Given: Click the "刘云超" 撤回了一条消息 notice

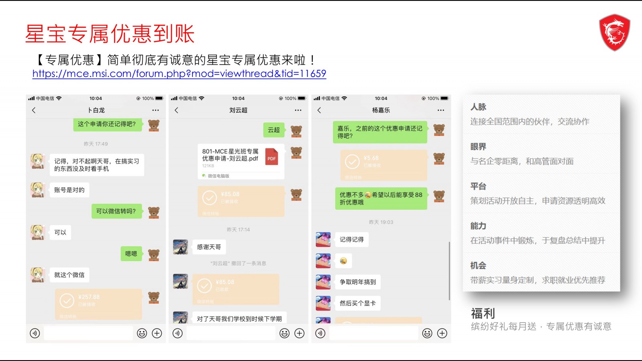Looking at the screenshot, I should pos(238,264).
